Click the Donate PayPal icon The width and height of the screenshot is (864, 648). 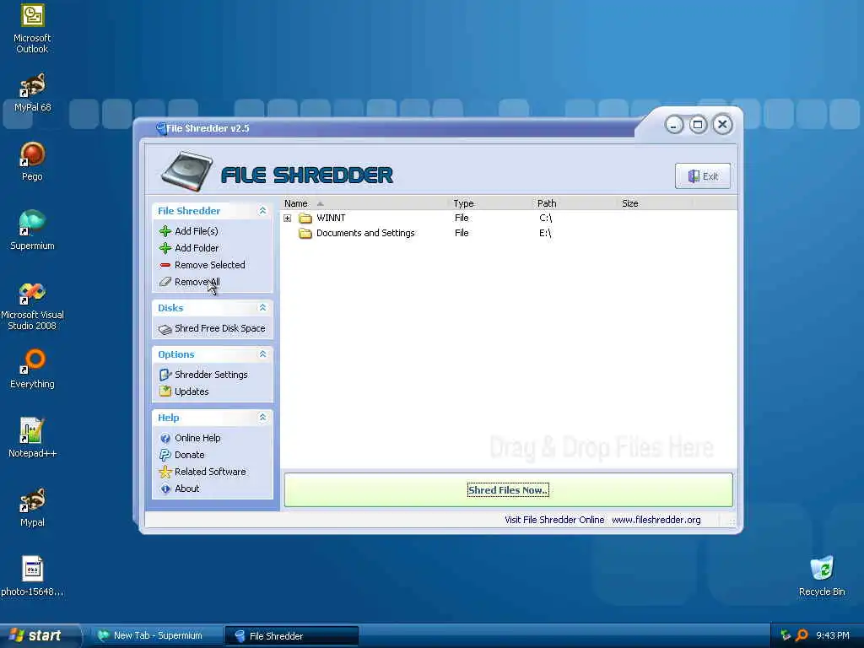tap(165, 455)
